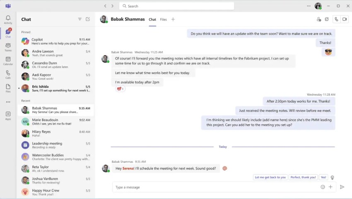Select Babak Shammas in Recent list
The height and width of the screenshot is (199, 352).
[x=55, y=110]
